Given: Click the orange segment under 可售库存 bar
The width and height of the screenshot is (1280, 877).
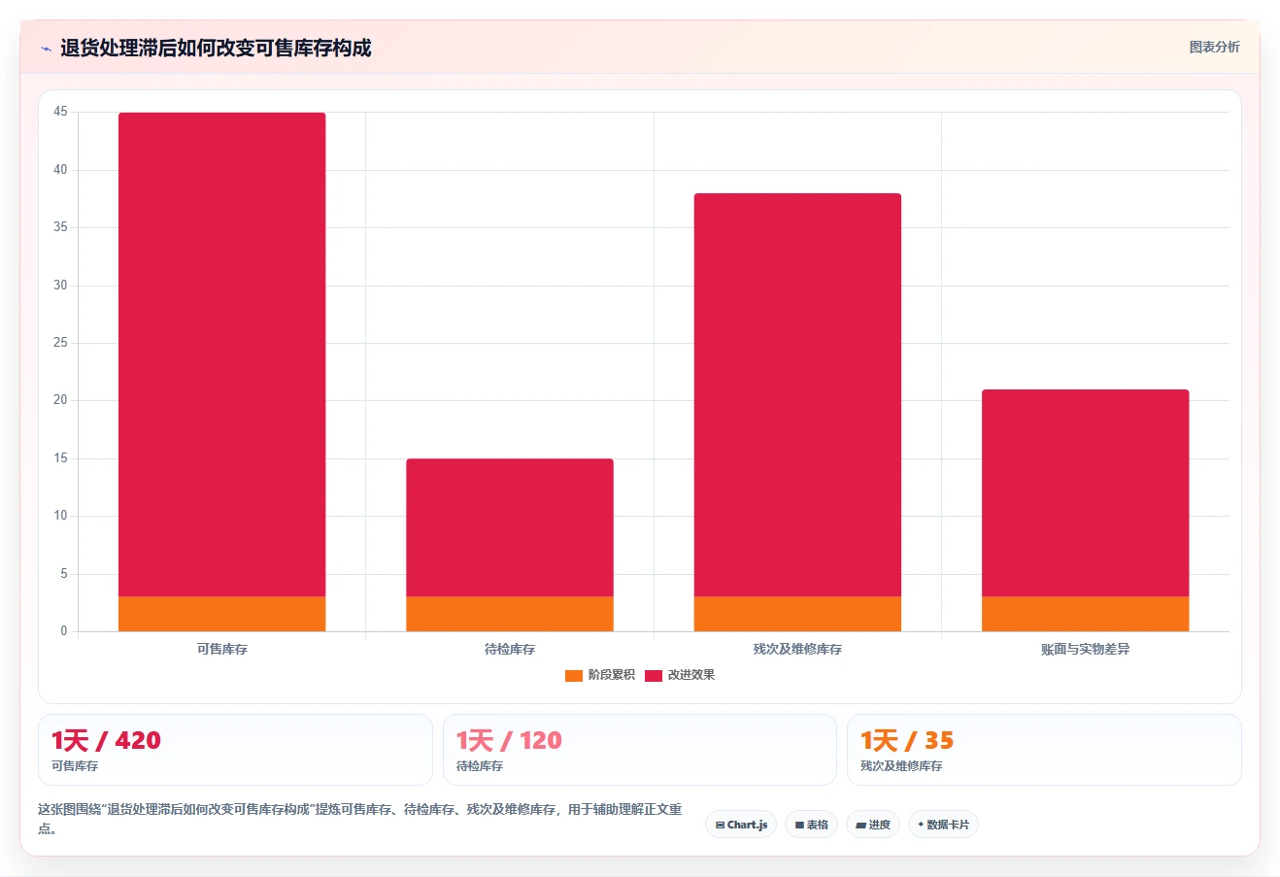Looking at the screenshot, I should pos(221,614).
